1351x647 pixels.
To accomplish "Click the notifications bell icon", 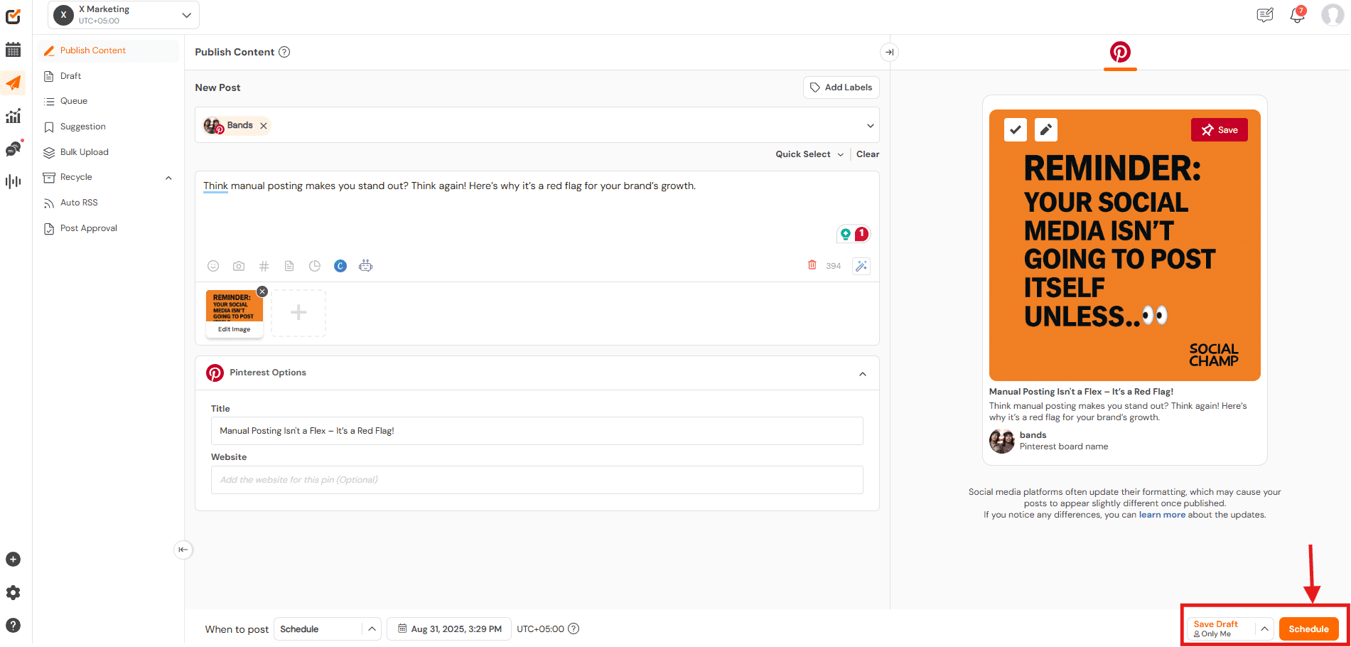I will 1296,14.
